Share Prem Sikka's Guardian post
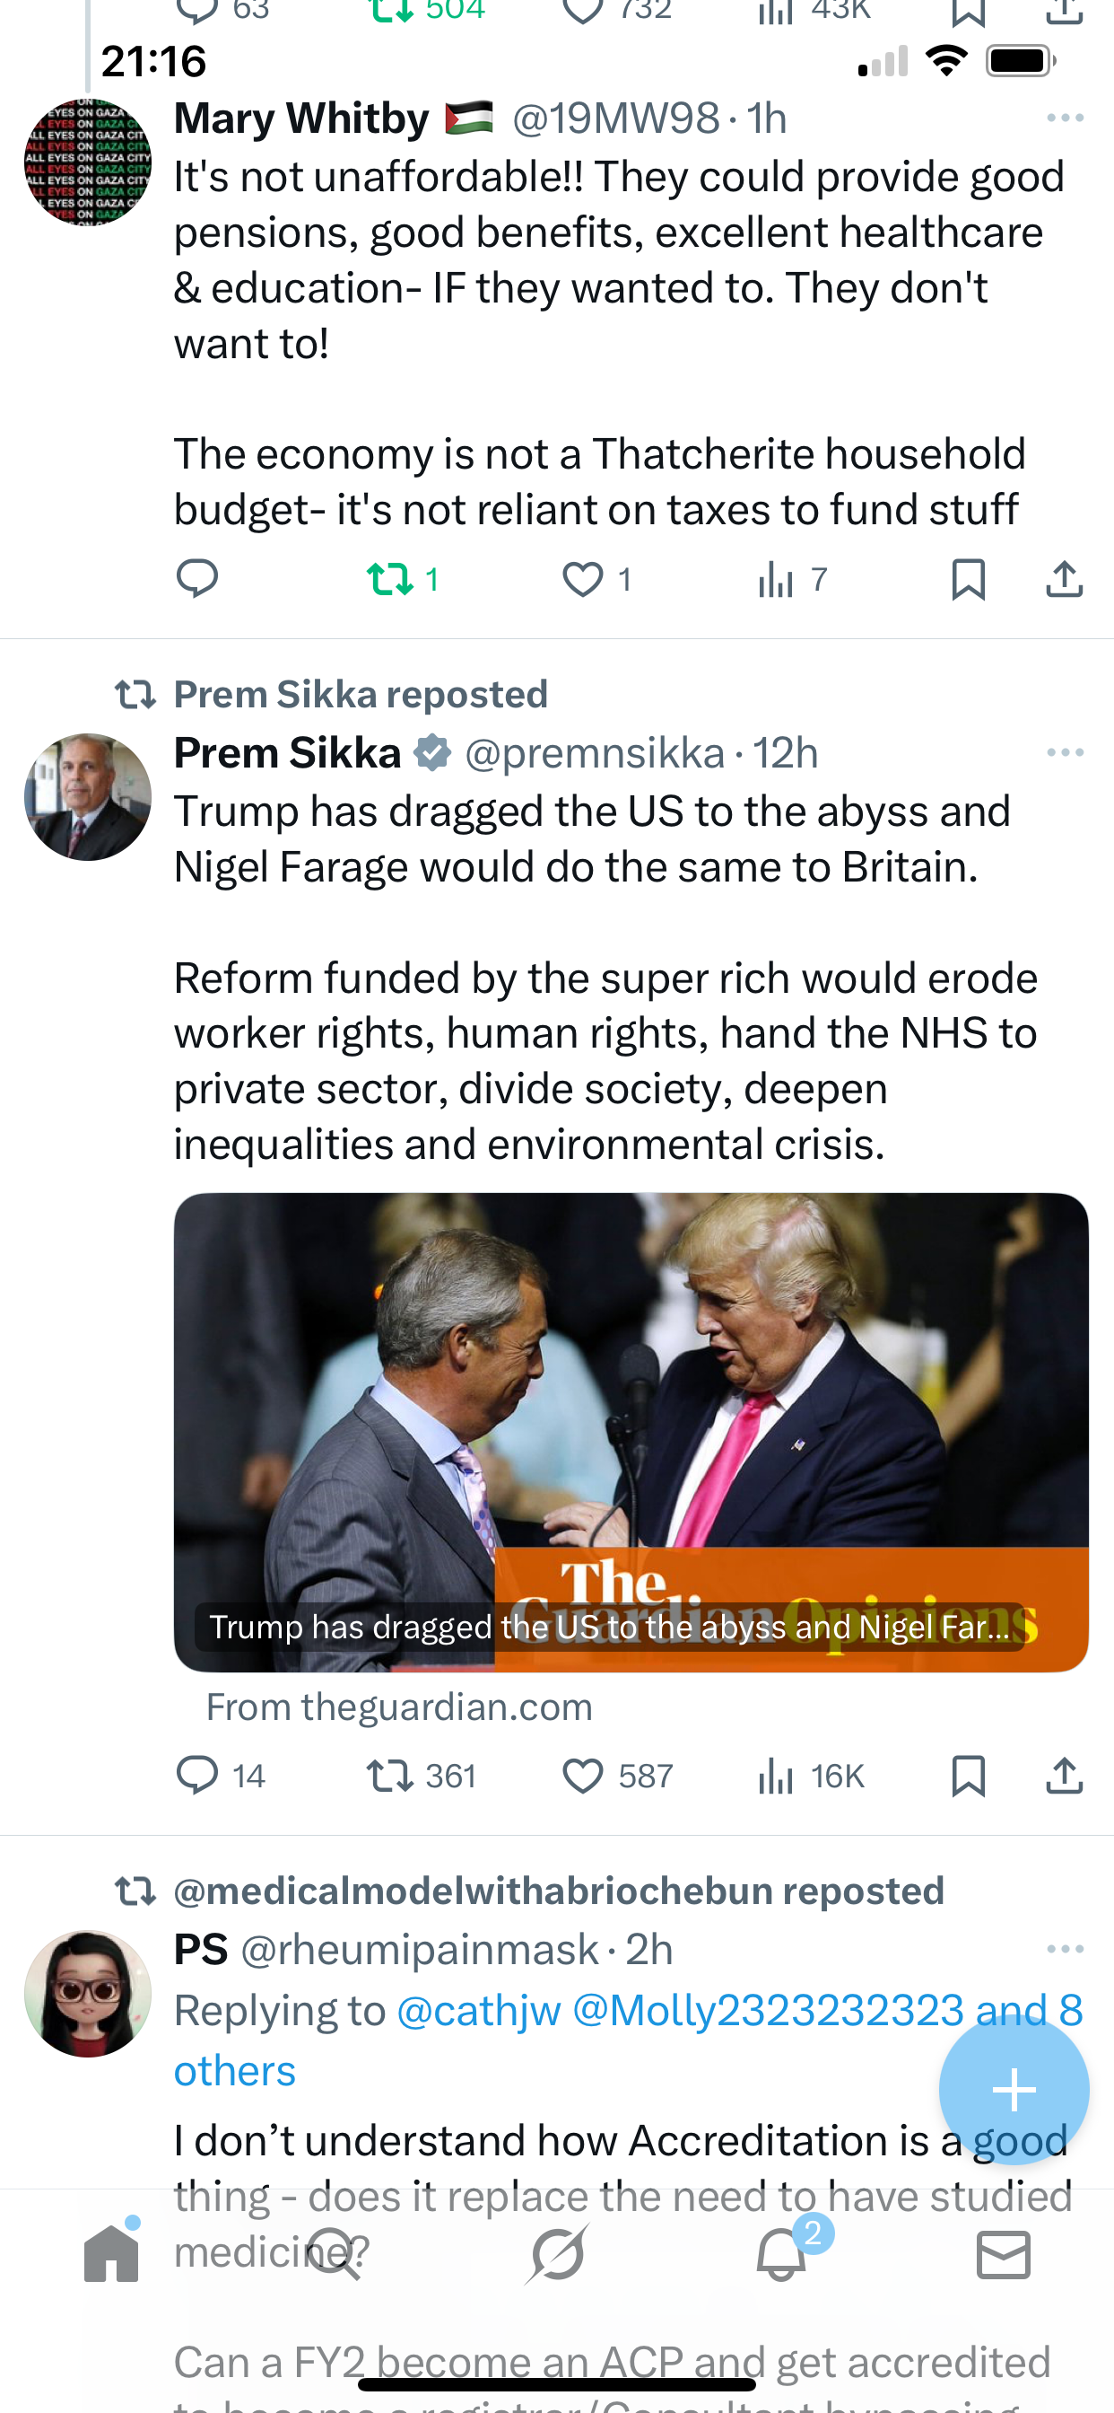 1065,1775
